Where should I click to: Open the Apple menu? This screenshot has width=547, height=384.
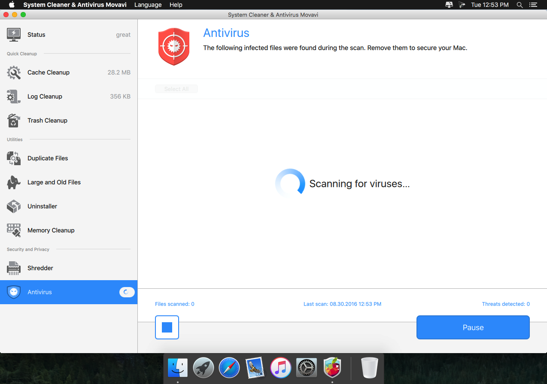[12, 5]
